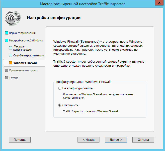Click the 'Конфигурирование Windows Firewall' group title
The image size is (165, 151).
[83, 82]
